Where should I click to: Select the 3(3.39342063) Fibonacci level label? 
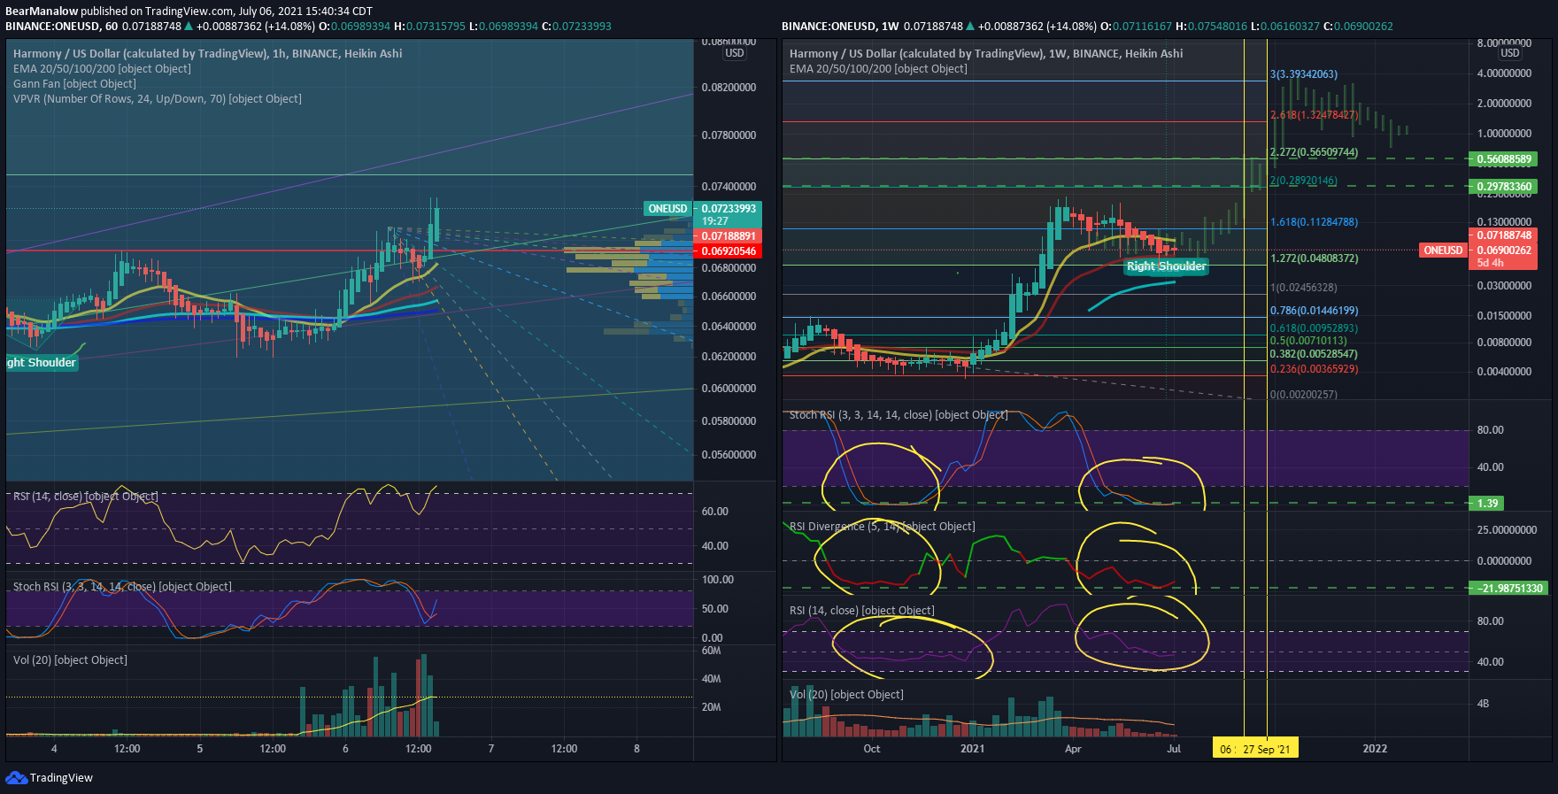[x=1304, y=74]
